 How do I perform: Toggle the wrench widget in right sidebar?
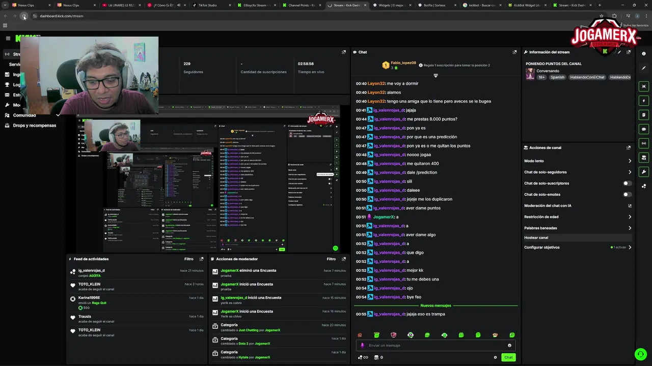coord(644,172)
